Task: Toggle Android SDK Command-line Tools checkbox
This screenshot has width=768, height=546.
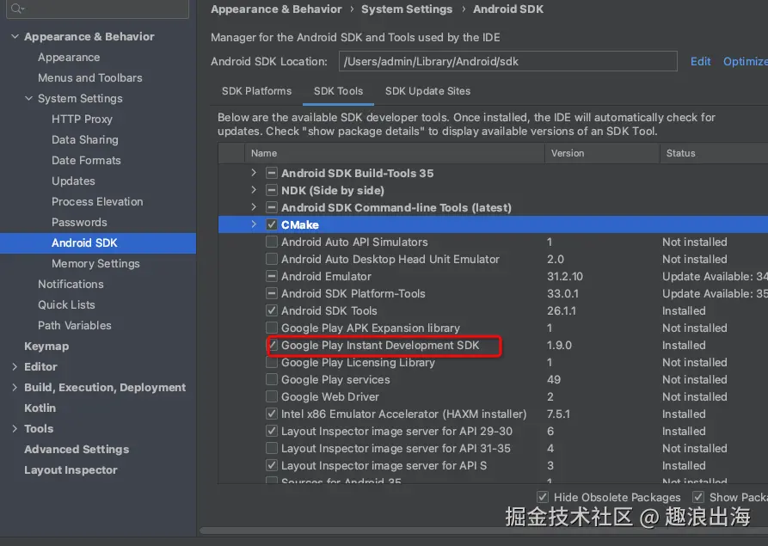Action: 272,207
